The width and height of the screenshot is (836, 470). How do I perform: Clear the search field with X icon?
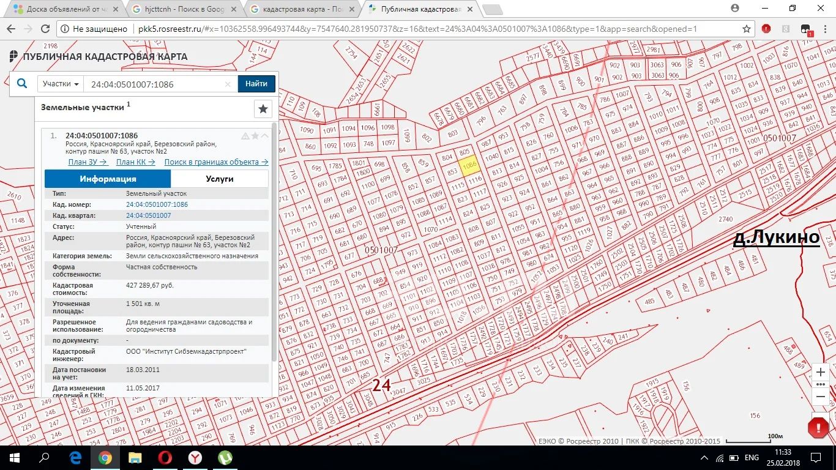[x=228, y=84]
